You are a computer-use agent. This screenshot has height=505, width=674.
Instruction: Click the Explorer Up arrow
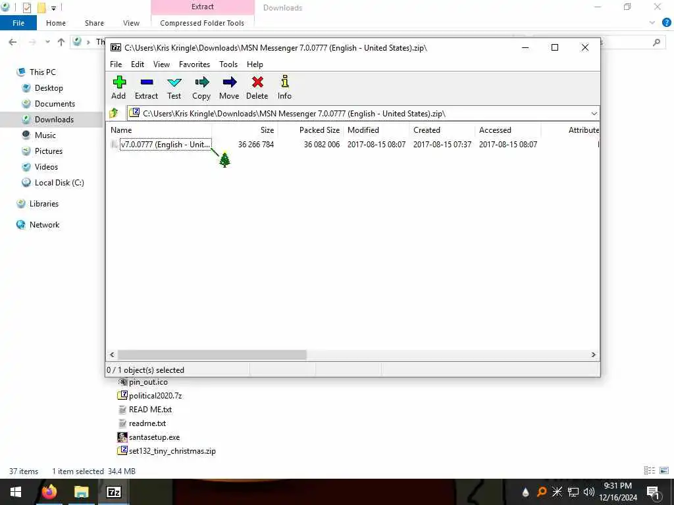point(61,42)
